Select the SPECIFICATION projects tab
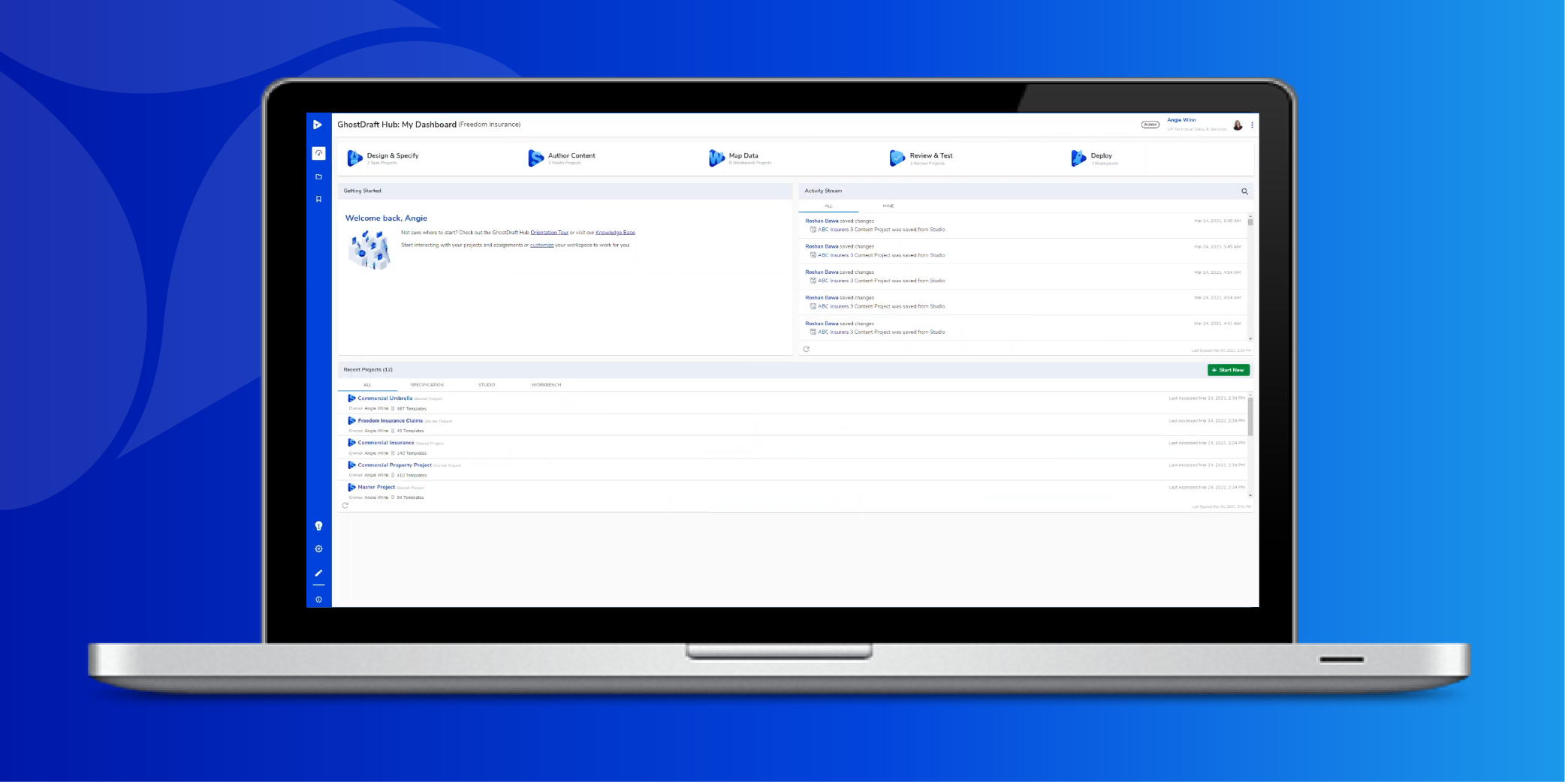 (x=427, y=385)
